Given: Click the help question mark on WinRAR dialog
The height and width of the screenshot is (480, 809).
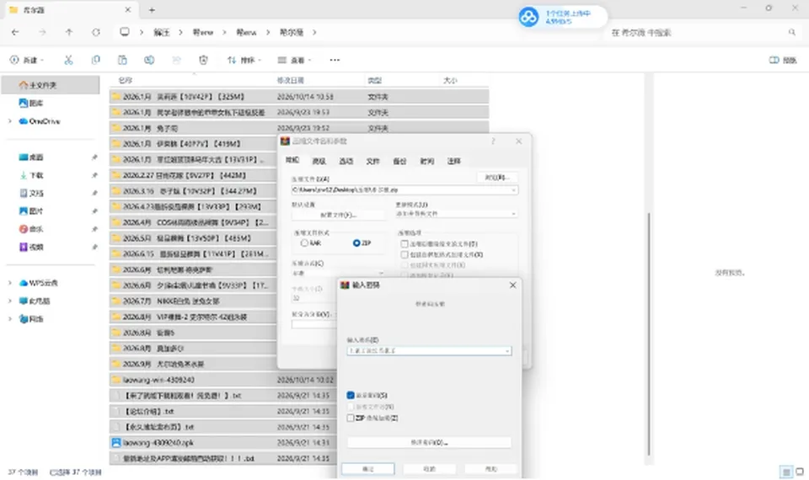Looking at the screenshot, I should click(x=493, y=141).
